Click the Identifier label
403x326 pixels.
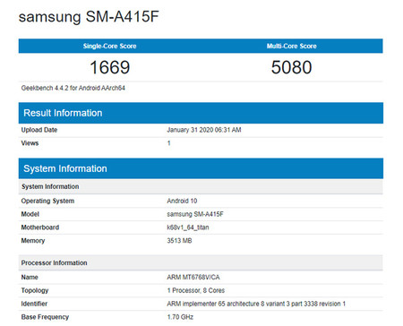click(34, 304)
